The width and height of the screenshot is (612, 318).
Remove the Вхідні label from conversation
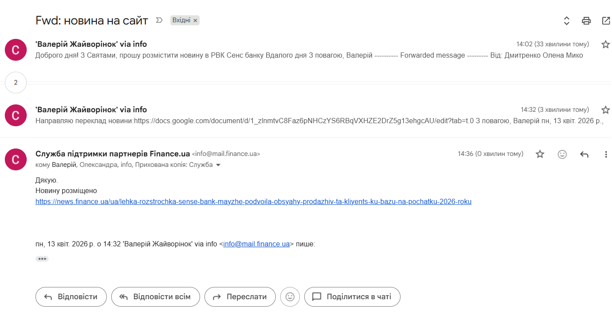(195, 21)
